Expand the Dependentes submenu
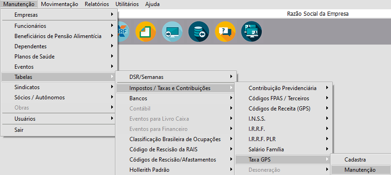The image size is (391, 175). tap(59, 46)
